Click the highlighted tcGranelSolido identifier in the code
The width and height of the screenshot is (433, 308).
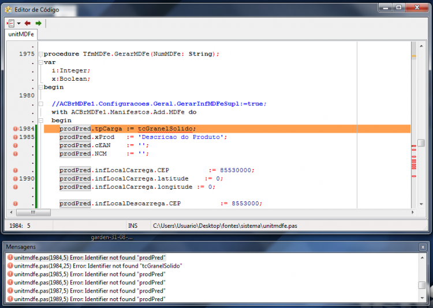[165, 129]
